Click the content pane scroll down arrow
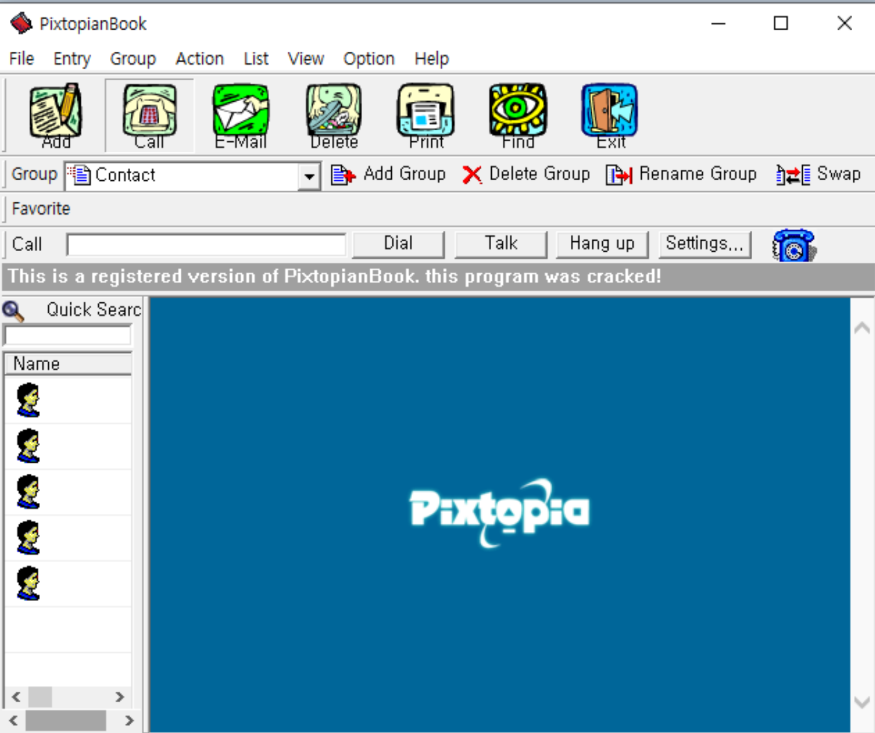The width and height of the screenshot is (875, 733). (862, 702)
